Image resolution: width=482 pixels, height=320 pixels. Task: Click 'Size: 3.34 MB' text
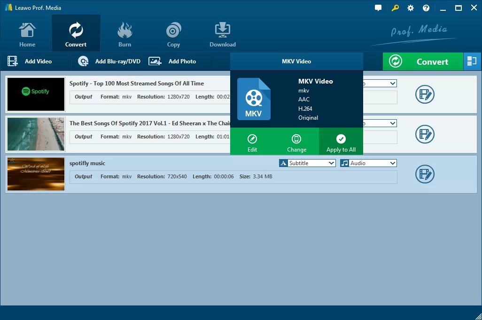pyautogui.click(x=256, y=176)
